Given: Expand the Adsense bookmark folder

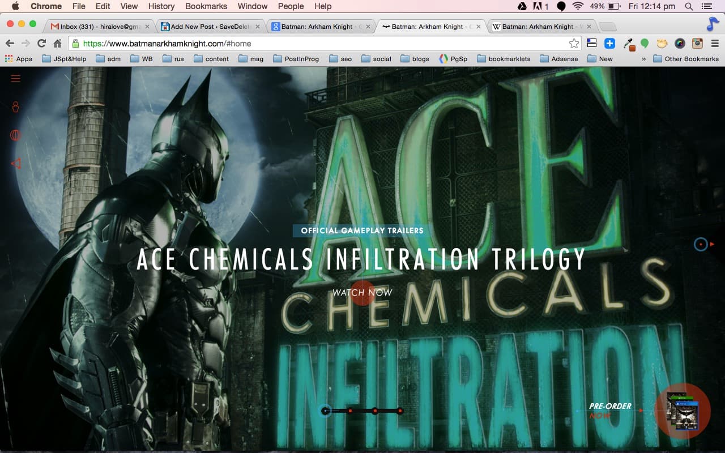Looking at the screenshot, I should (x=559, y=59).
